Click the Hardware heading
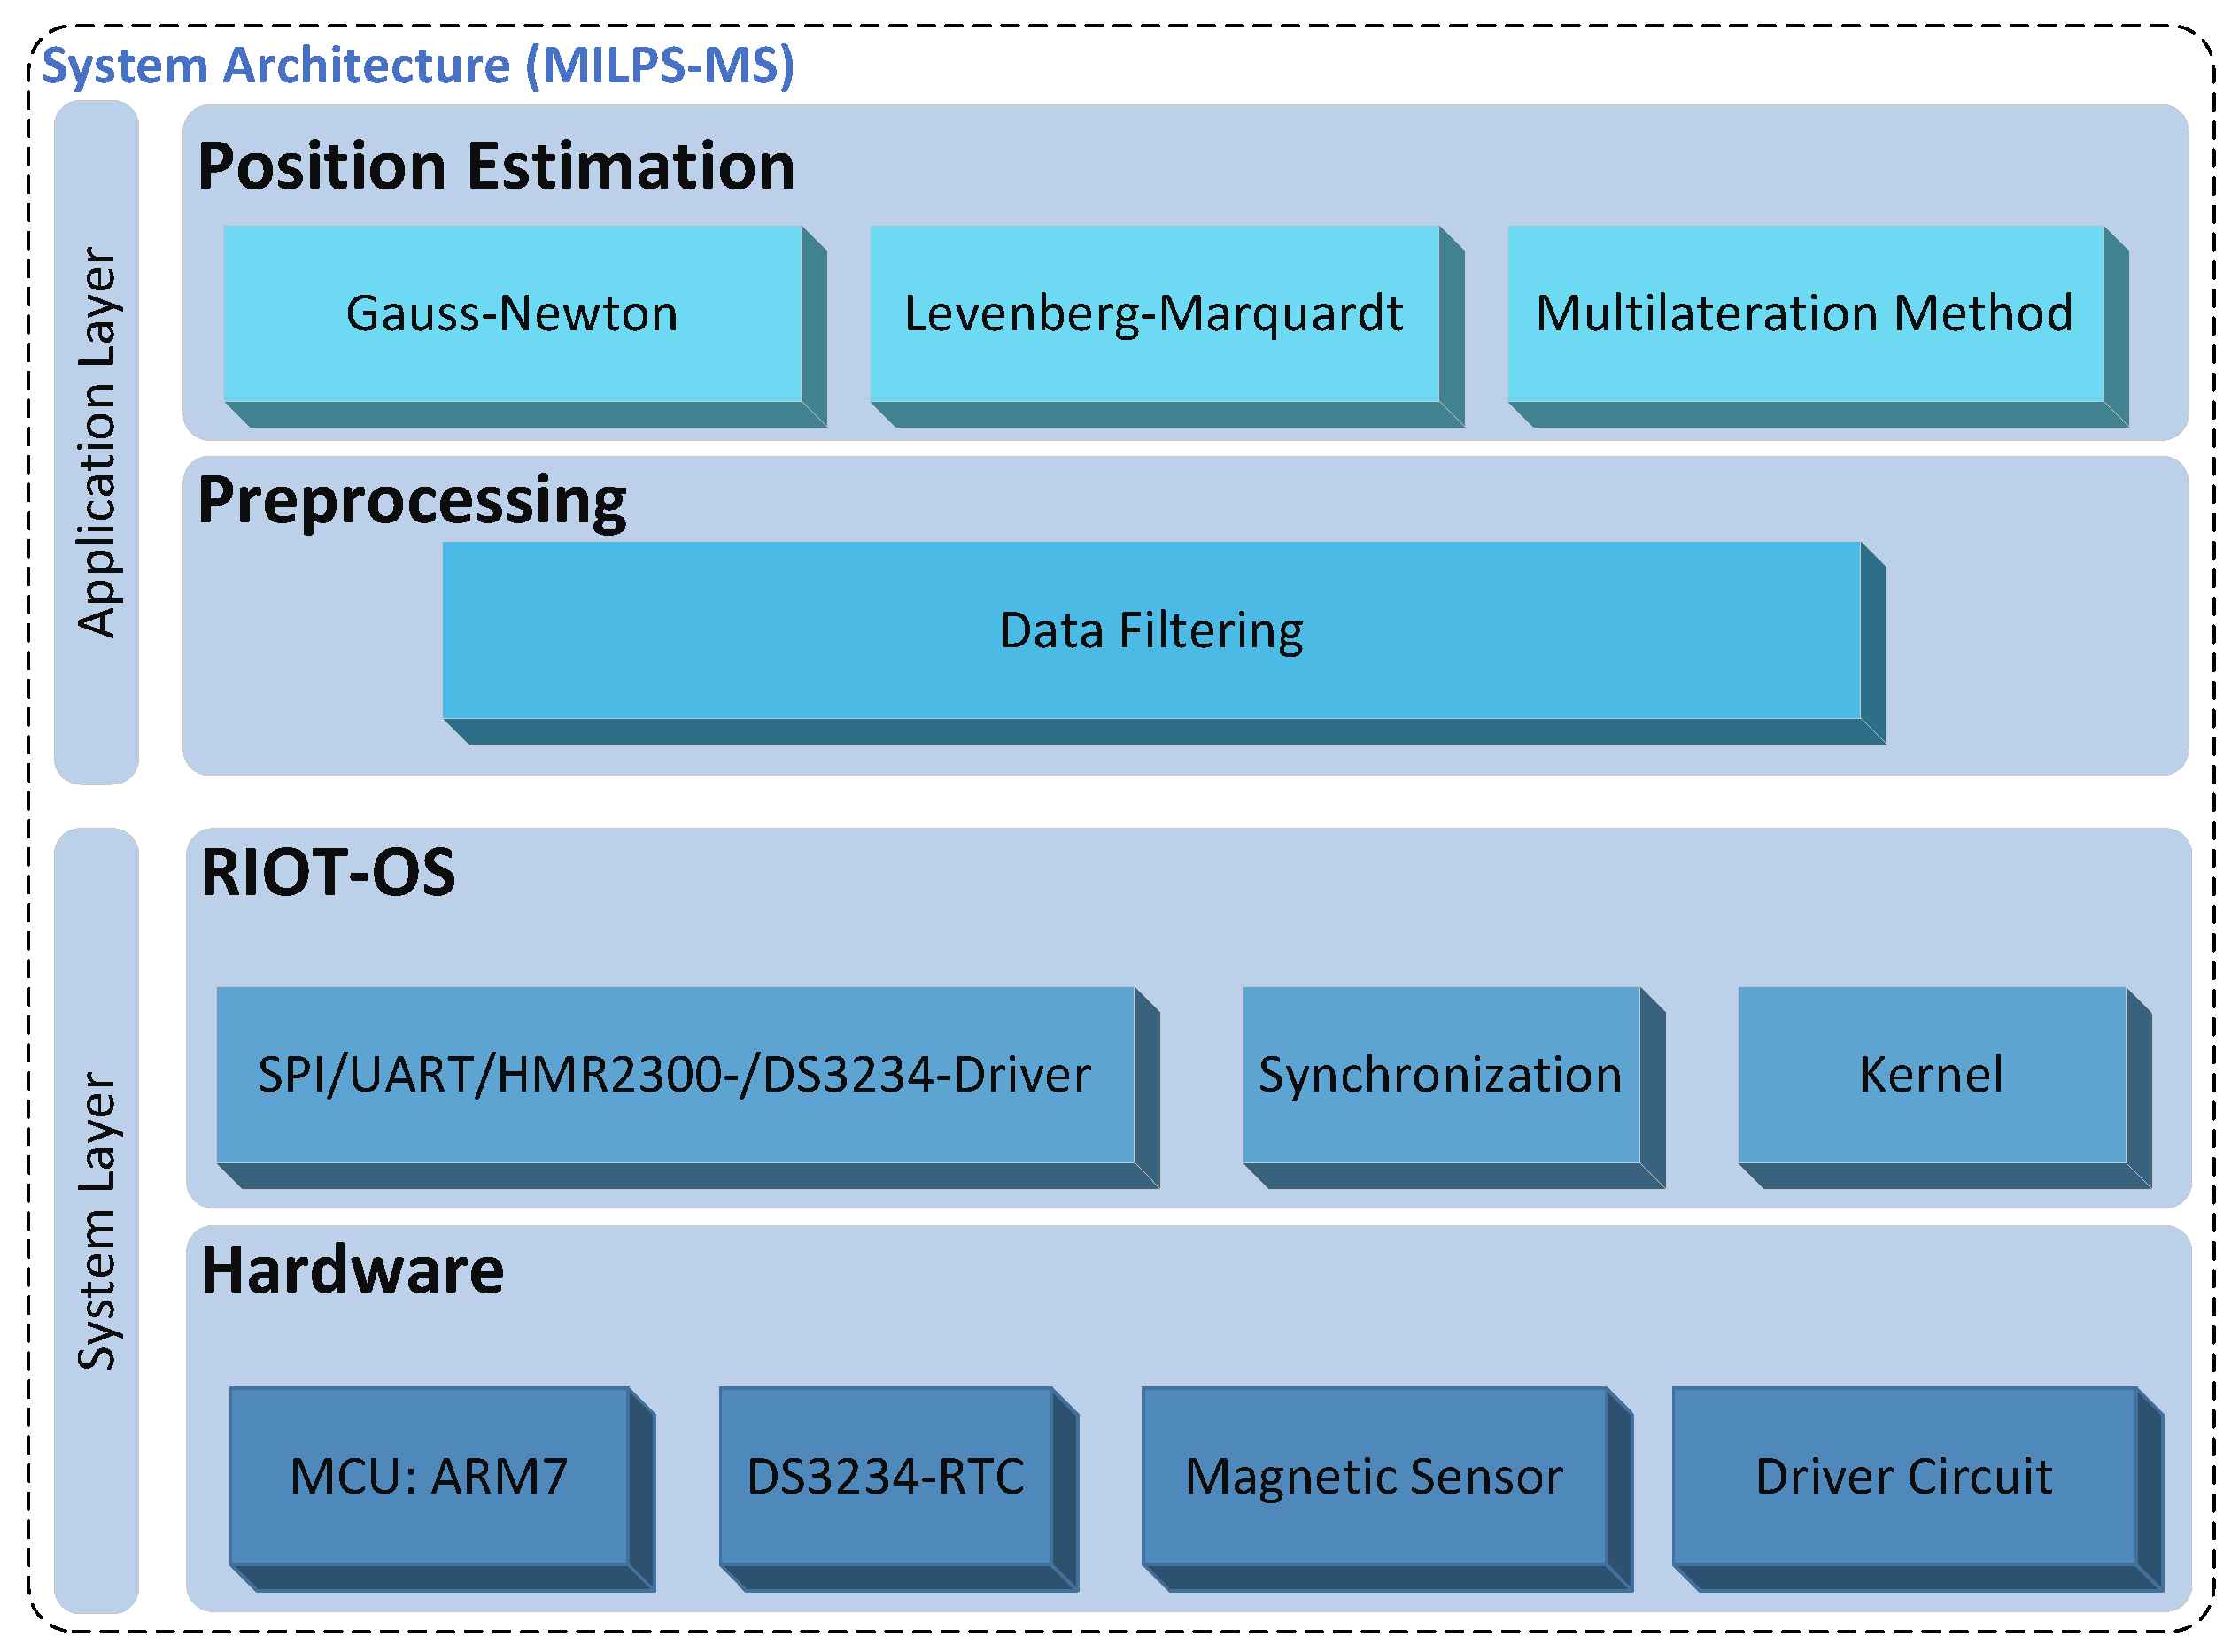2239x1652 pixels. 353,1271
